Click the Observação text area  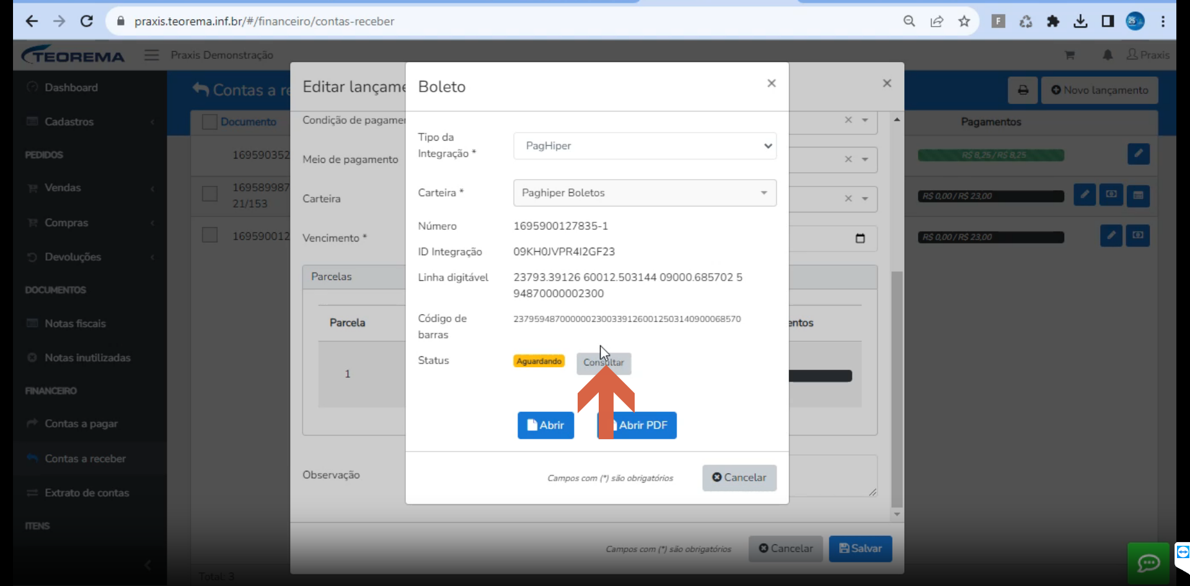(x=833, y=476)
